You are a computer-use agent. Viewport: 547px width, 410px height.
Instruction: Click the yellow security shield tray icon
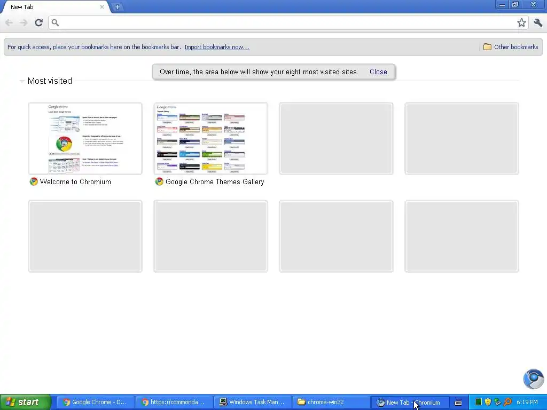pos(488,402)
